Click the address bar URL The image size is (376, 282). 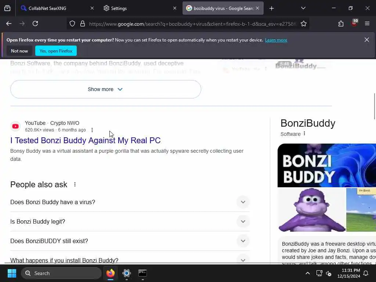[x=192, y=24]
